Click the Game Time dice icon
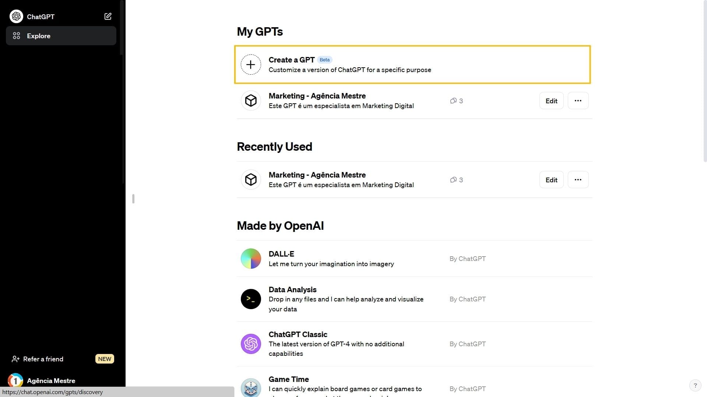This screenshot has height=397, width=707. click(251, 387)
